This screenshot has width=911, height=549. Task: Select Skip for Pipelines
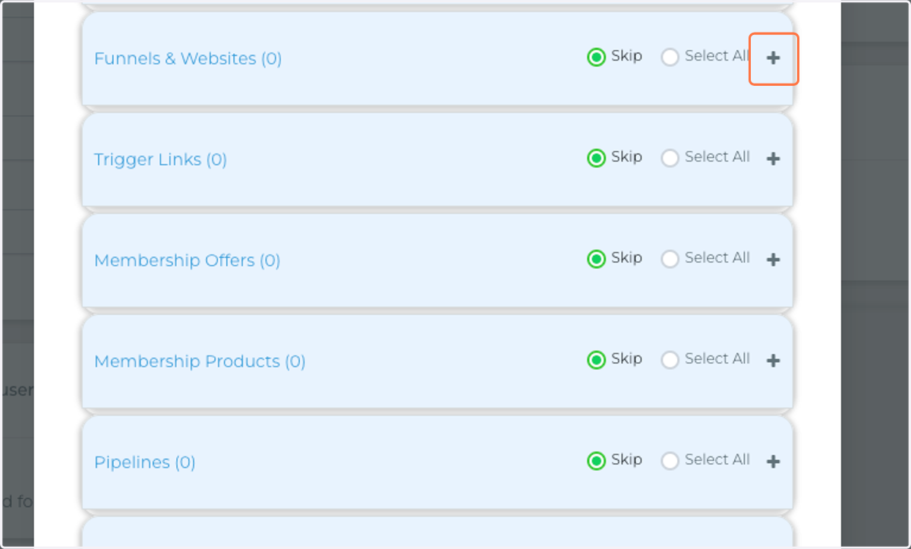tap(597, 461)
